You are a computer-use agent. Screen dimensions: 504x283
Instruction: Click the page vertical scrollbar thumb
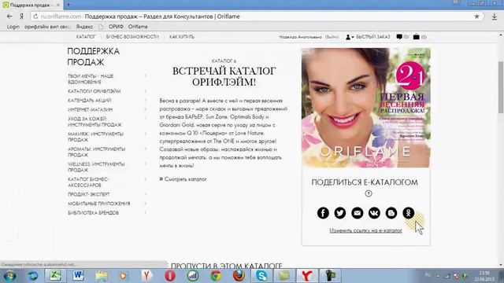[501, 87]
